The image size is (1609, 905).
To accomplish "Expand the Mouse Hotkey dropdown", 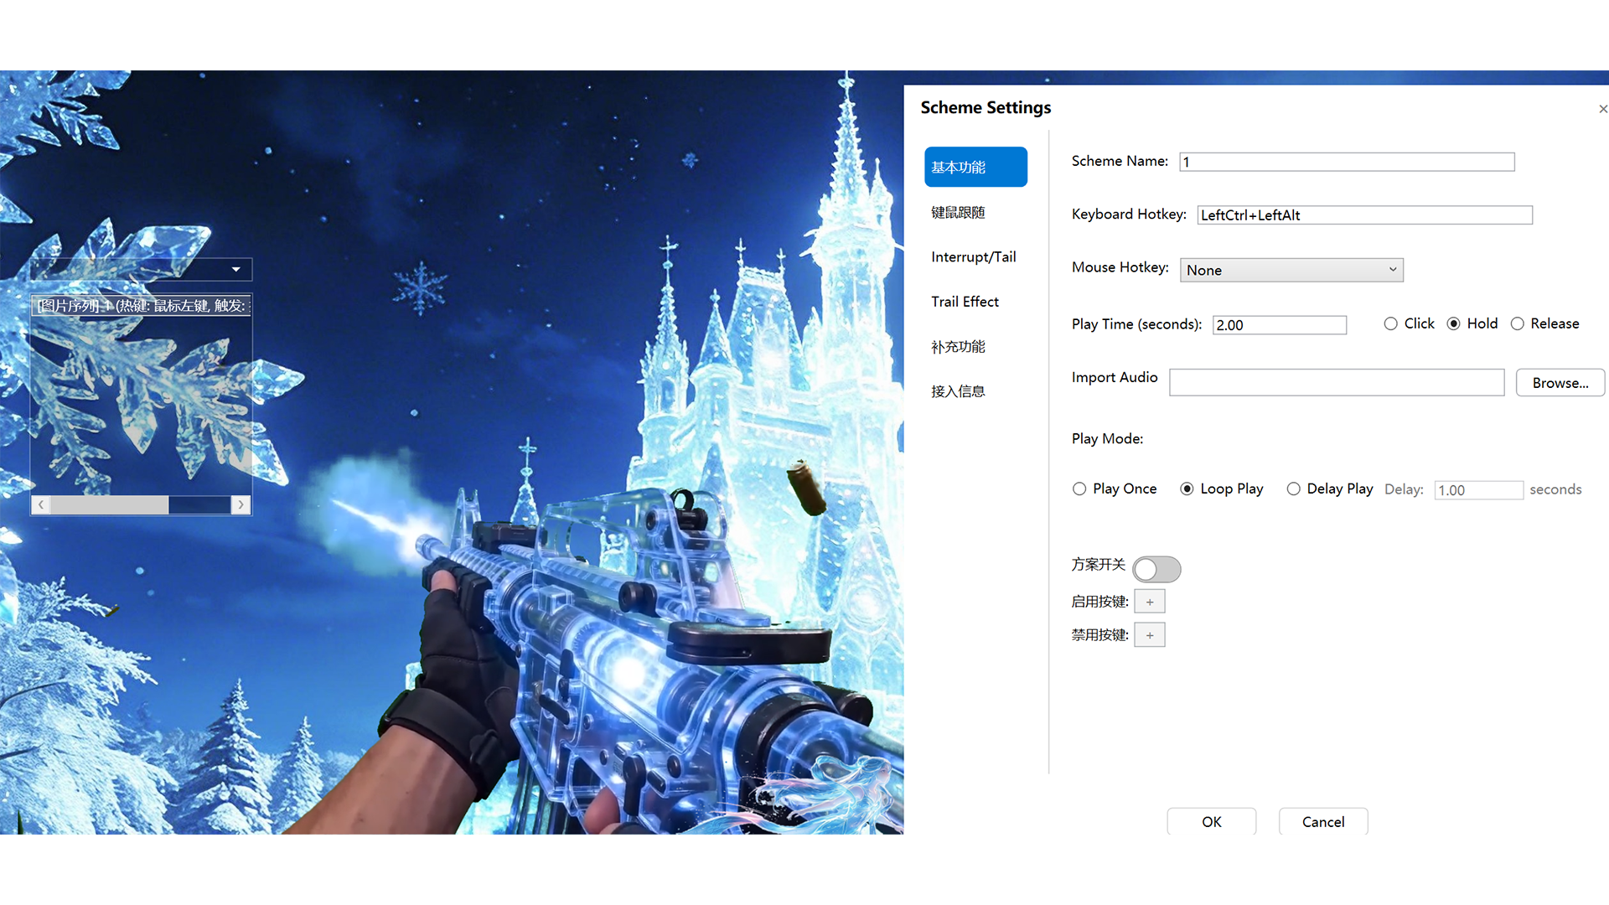I will (x=1291, y=270).
